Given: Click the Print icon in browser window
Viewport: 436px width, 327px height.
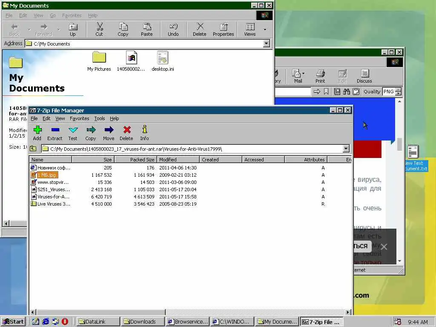Looking at the screenshot, I should click(x=320, y=76).
